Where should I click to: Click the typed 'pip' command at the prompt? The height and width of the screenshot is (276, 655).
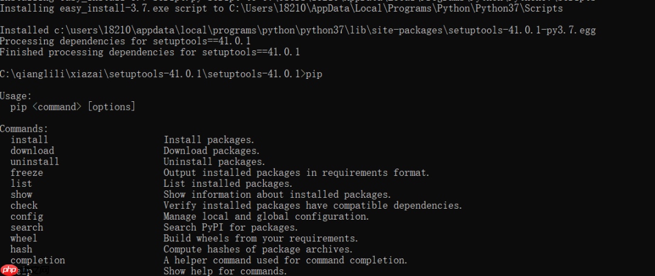pos(315,74)
